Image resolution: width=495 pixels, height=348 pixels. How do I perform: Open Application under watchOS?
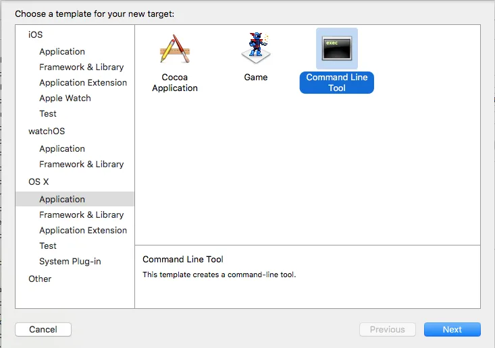tap(62, 149)
